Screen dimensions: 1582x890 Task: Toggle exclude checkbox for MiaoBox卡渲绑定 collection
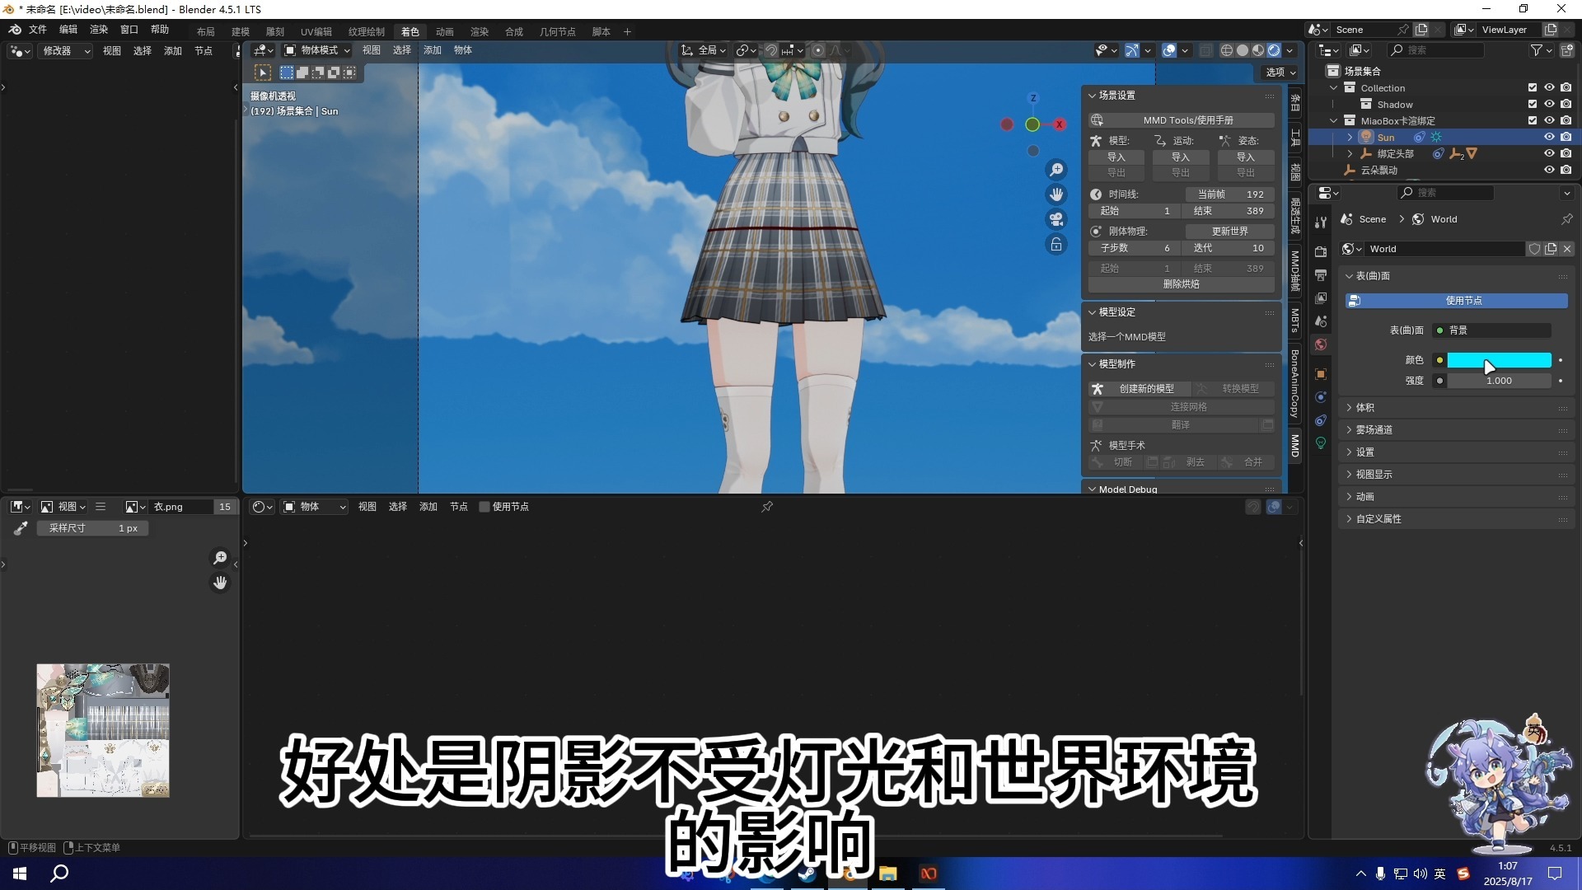(1533, 120)
